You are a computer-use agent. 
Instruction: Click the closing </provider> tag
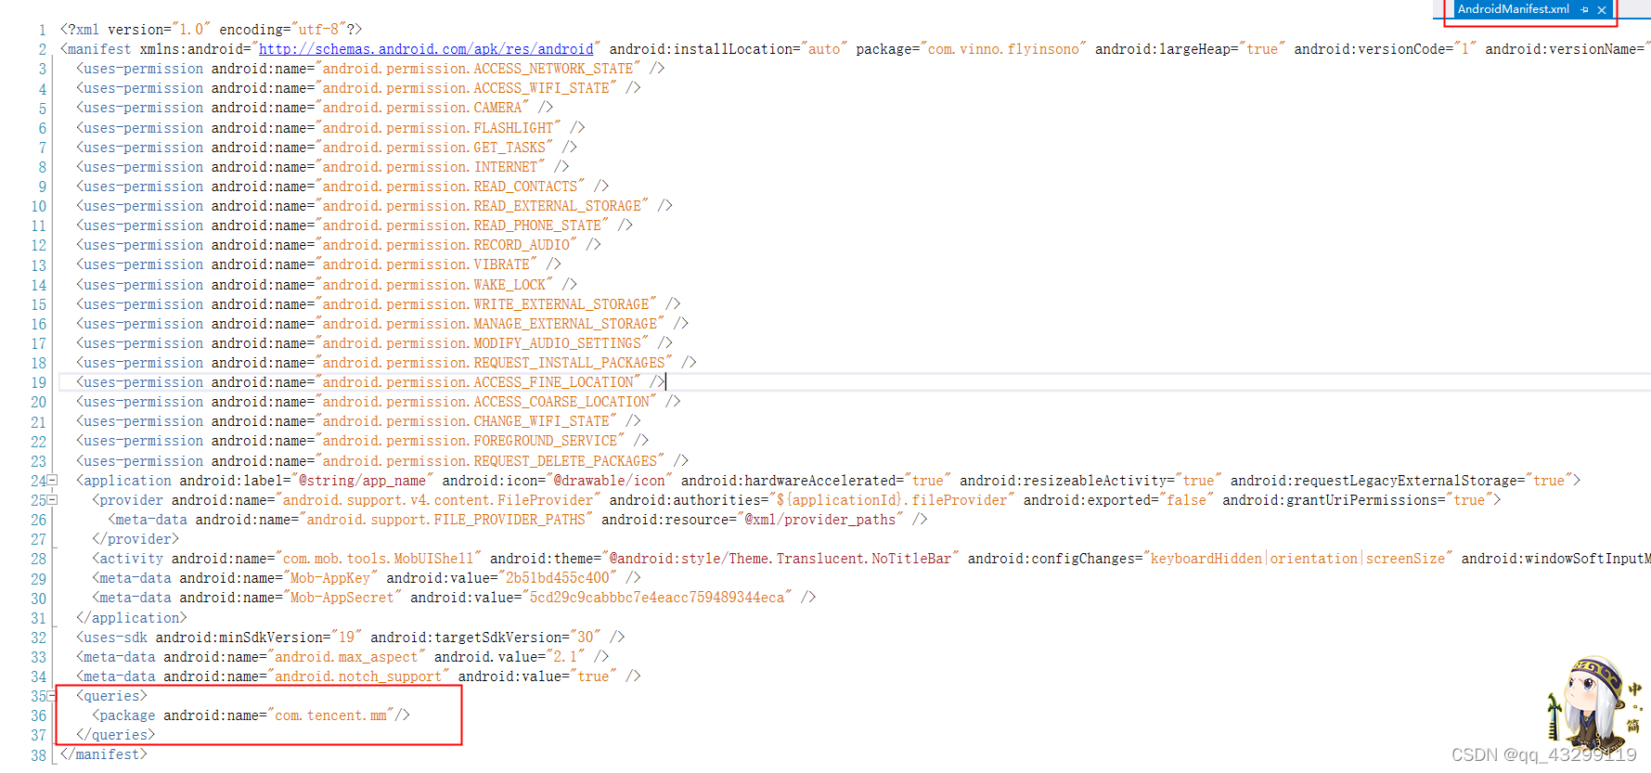pyautogui.click(x=135, y=538)
